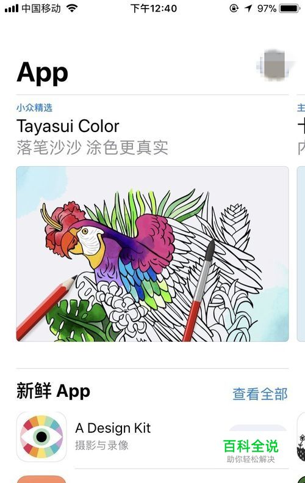Tap the 查看全部 link
This screenshot has width=305, height=483.
click(x=260, y=394)
